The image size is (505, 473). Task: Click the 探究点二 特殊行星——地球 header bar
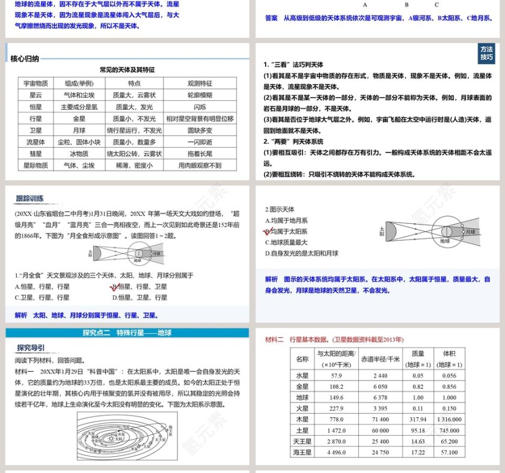tap(127, 333)
